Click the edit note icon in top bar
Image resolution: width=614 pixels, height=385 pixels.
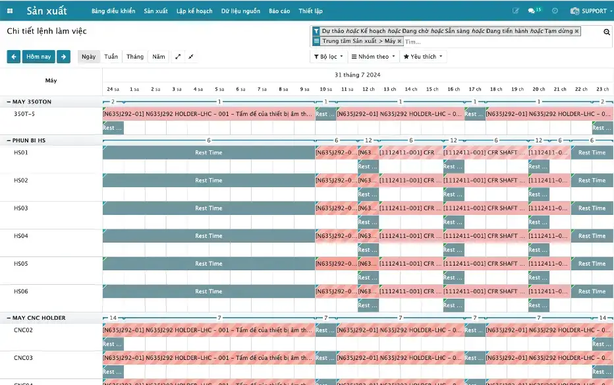click(x=515, y=11)
